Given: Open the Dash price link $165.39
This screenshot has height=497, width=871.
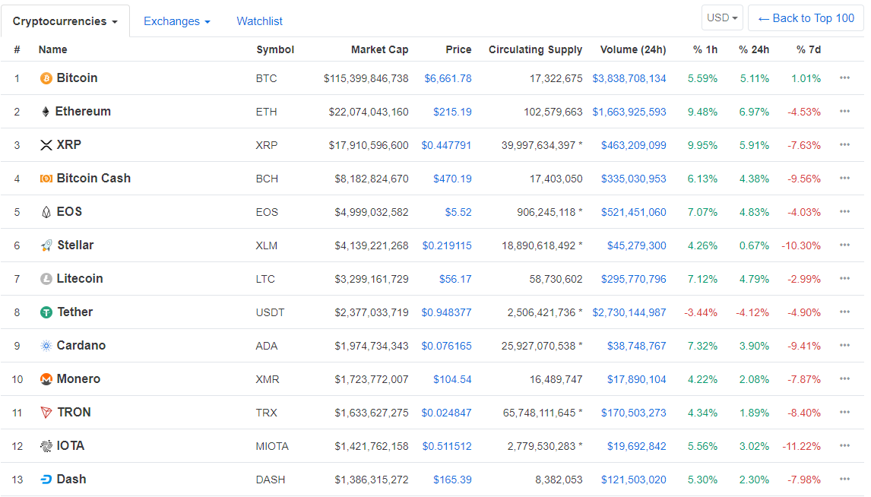Looking at the screenshot, I should click(452, 480).
